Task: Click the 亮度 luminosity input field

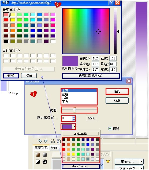Action: (95, 70)
